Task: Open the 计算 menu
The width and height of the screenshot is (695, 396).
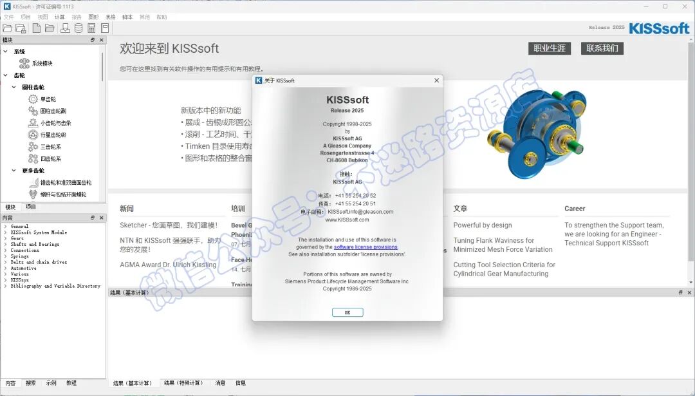Action: (x=59, y=17)
